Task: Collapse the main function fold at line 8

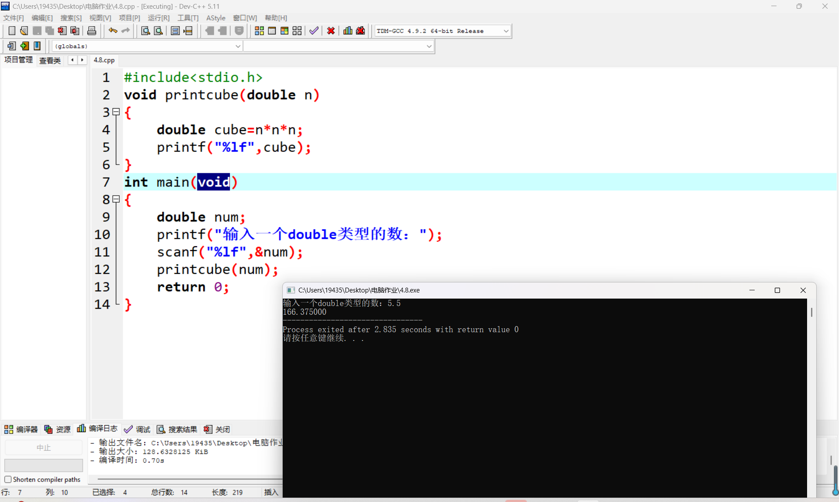Action: (x=116, y=199)
